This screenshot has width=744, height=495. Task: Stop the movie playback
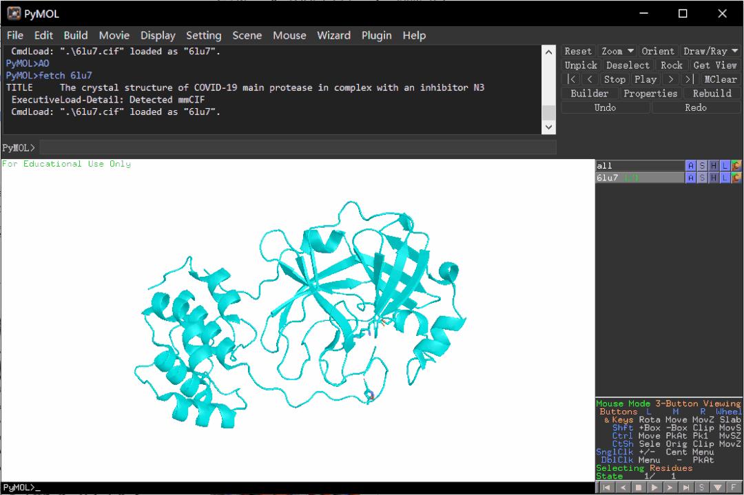614,79
